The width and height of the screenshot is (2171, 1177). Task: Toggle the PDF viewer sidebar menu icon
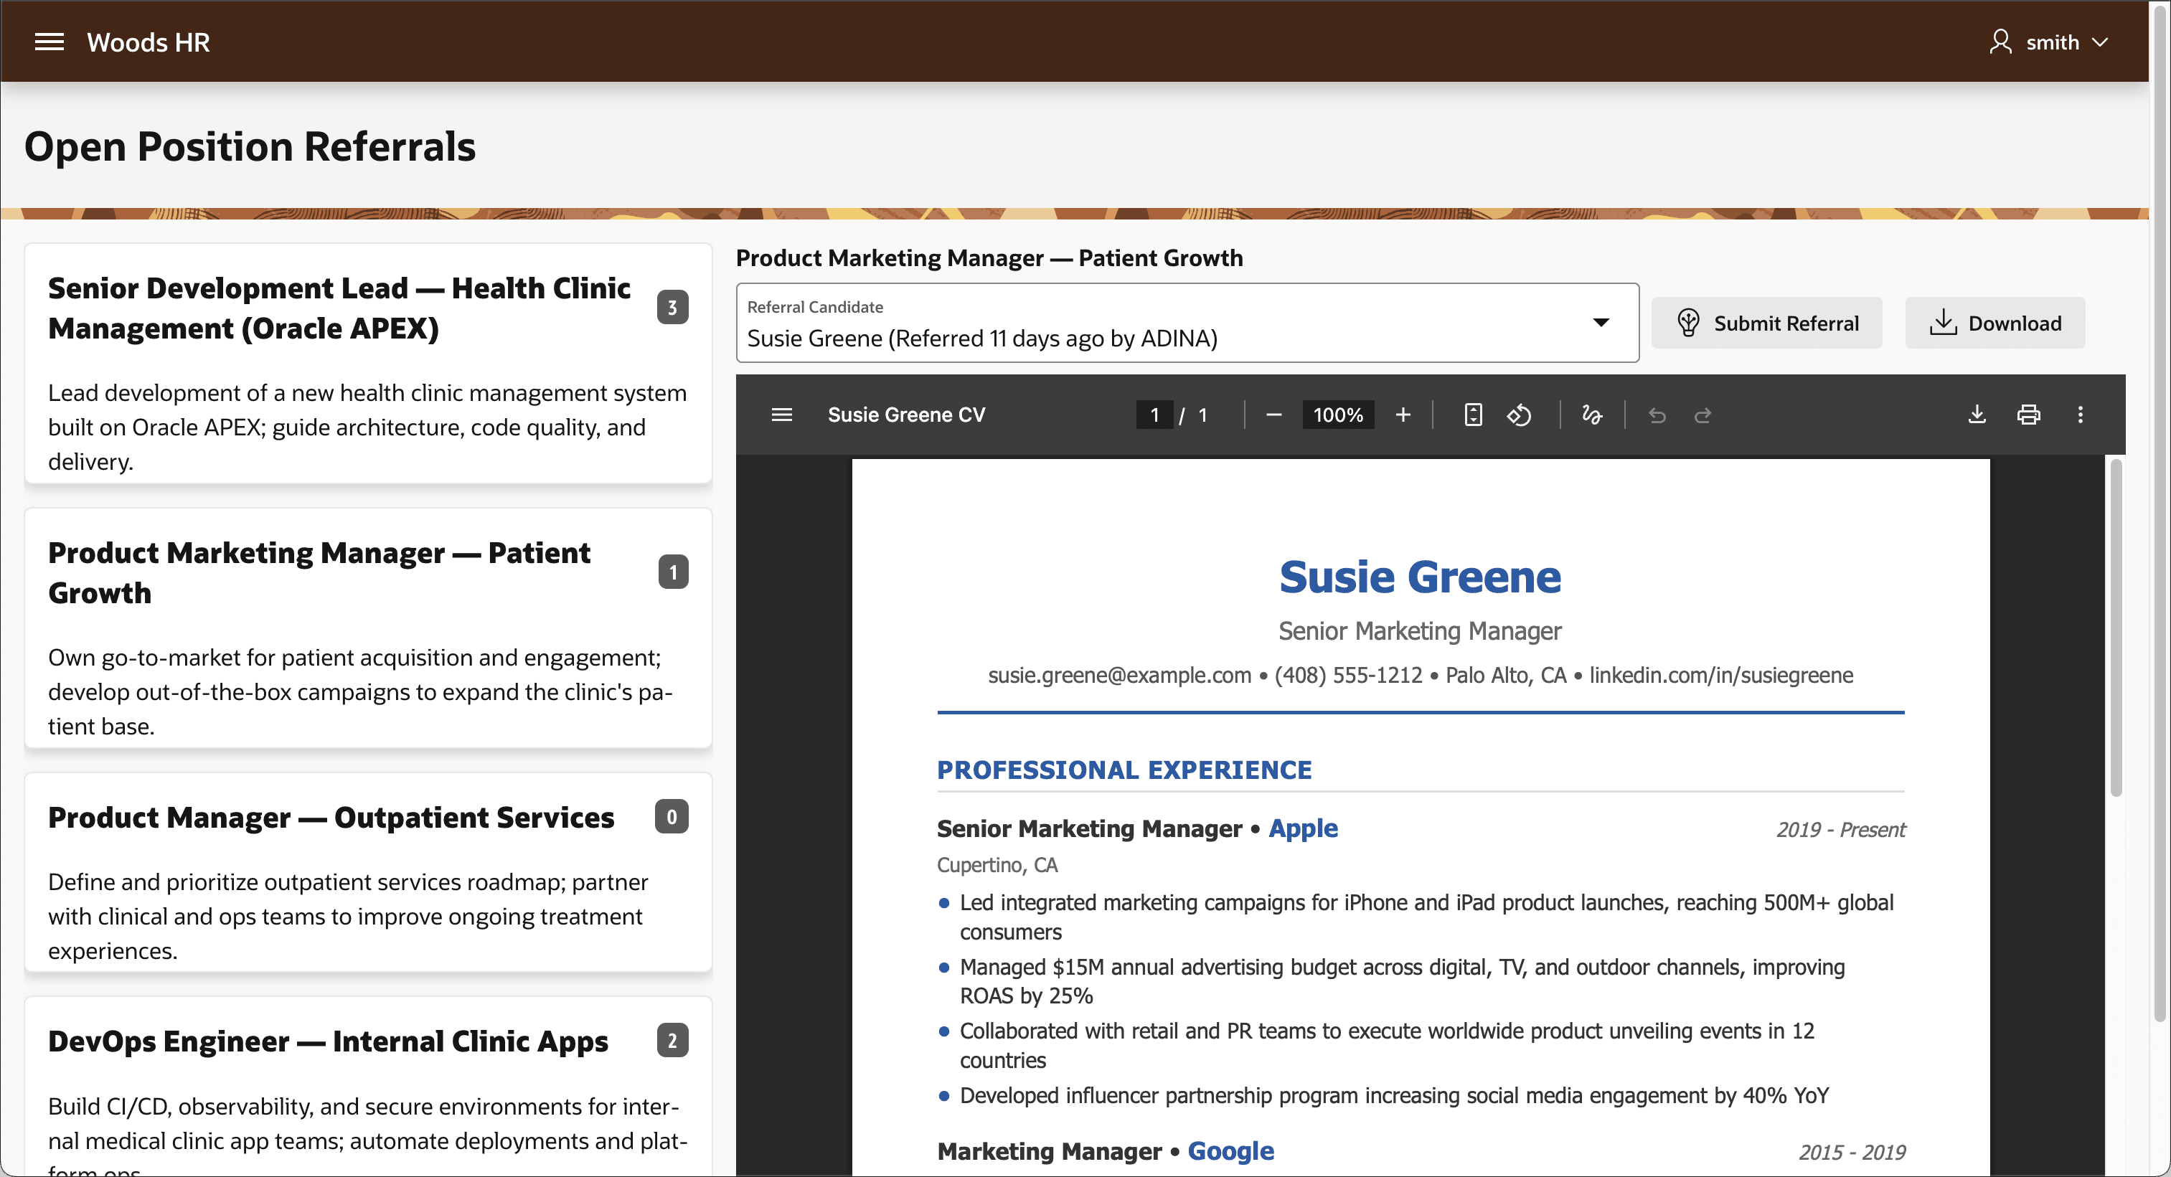tap(781, 415)
